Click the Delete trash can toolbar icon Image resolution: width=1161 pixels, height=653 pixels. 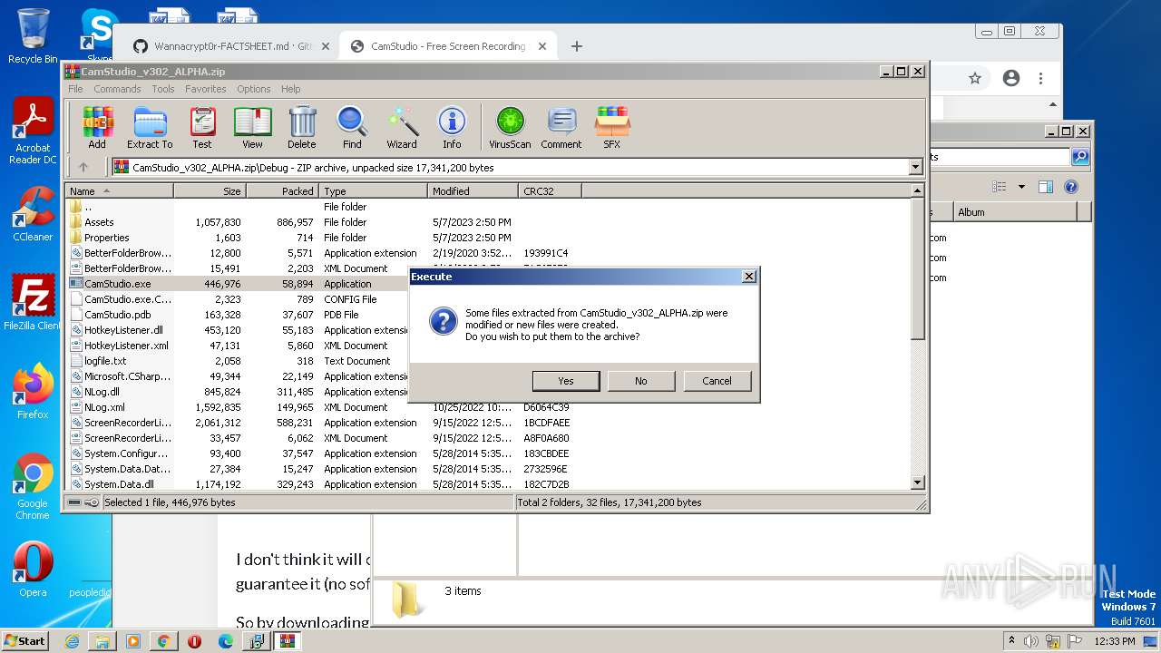pyautogui.click(x=302, y=128)
